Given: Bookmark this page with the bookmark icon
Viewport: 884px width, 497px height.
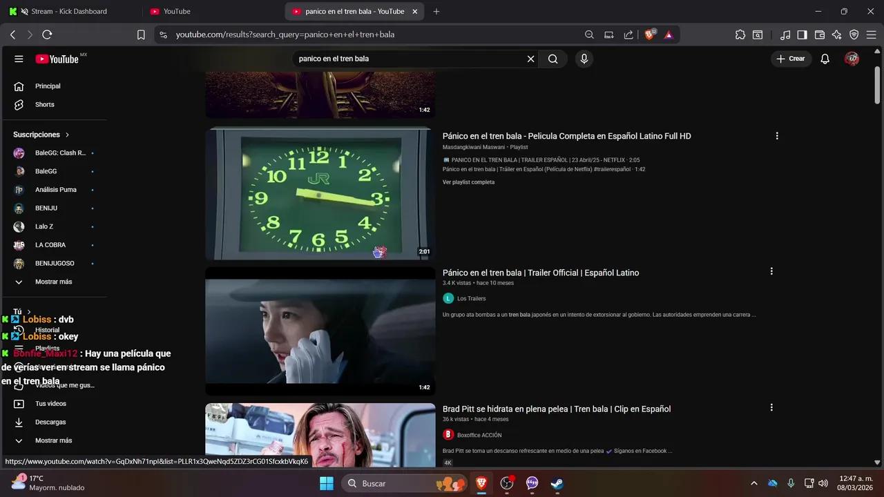Looking at the screenshot, I should tap(141, 35).
